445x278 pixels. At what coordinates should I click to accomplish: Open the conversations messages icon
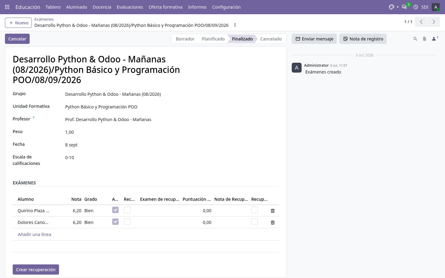click(x=404, y=7)
